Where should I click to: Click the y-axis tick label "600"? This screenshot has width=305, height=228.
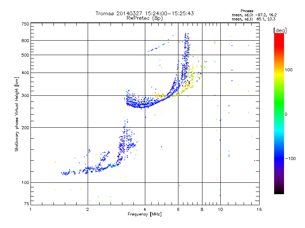point(25,41)
